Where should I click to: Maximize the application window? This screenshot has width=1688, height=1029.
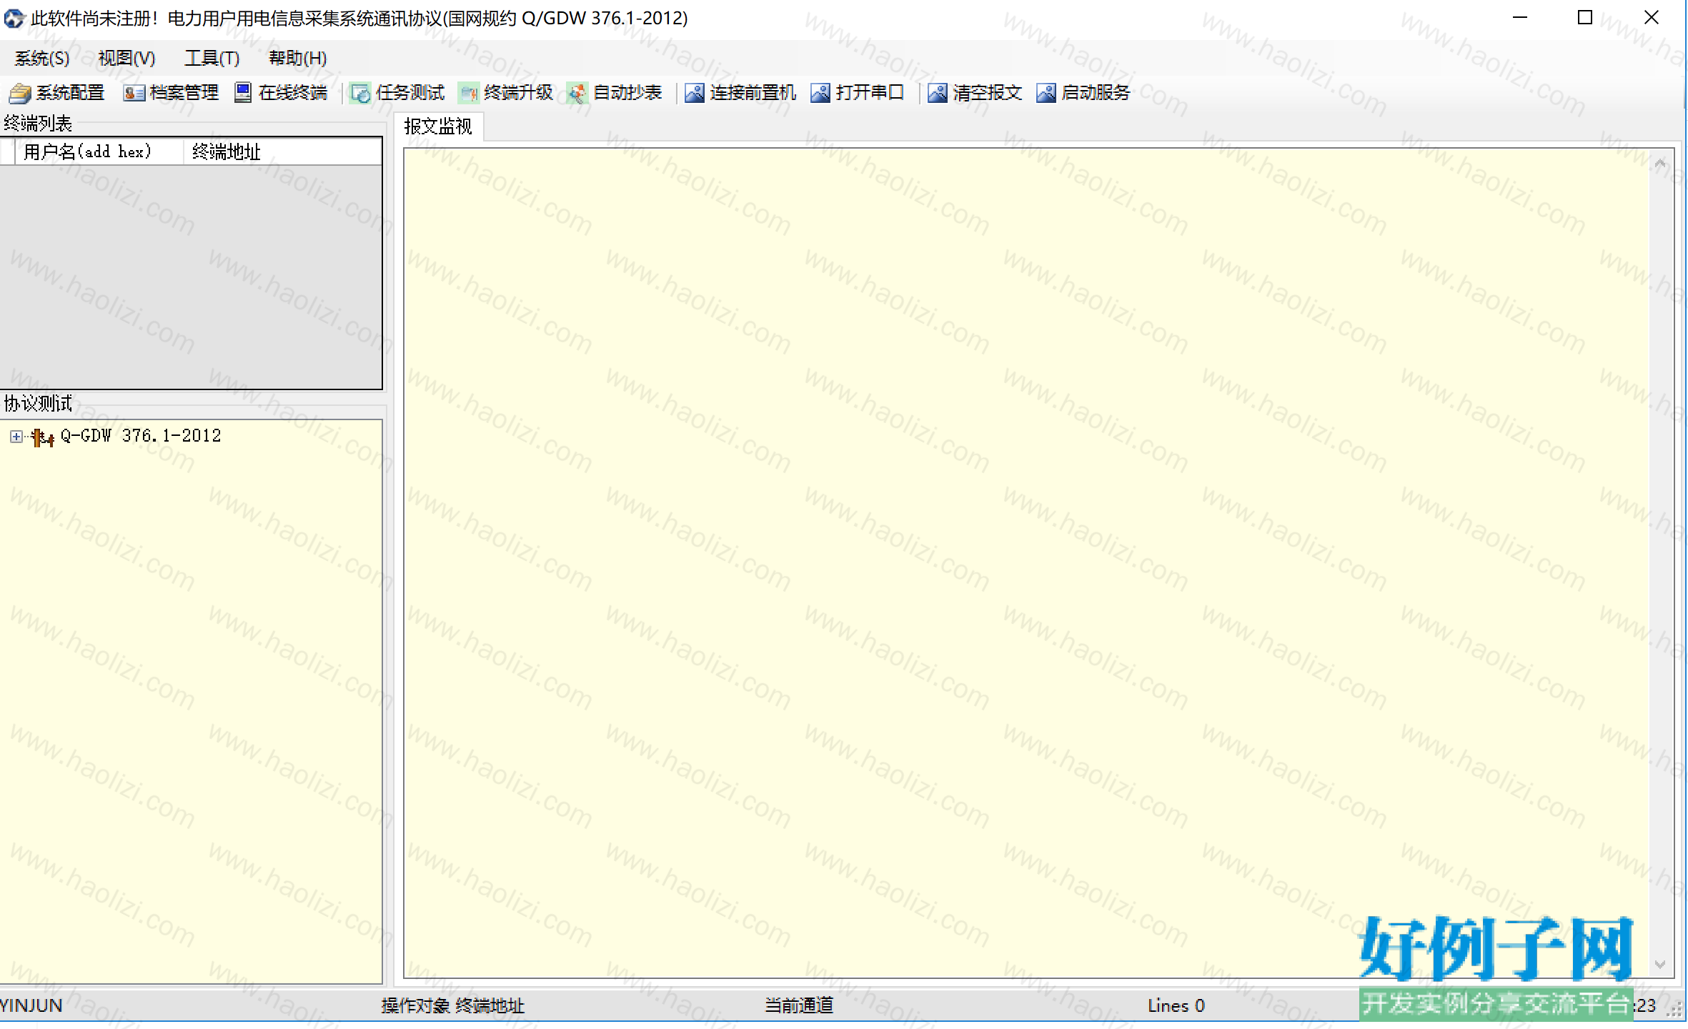coord(1585,18)
